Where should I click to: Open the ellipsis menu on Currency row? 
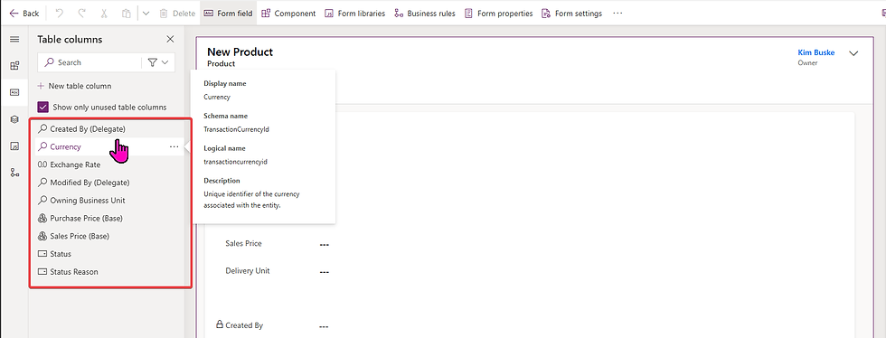(174, 147)
